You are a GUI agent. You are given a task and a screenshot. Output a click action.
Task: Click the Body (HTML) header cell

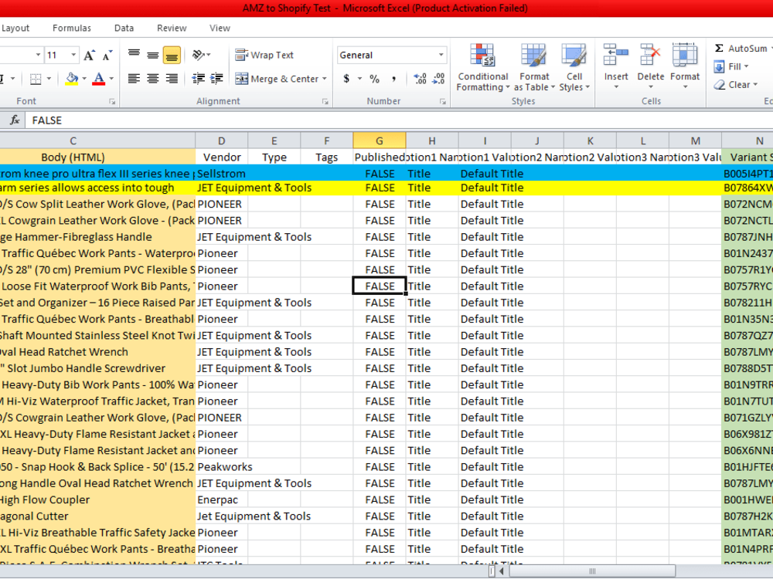97,157
